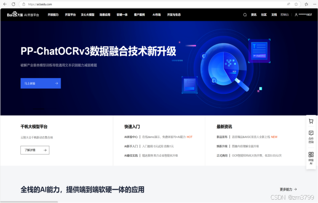The height and width of the screenshot is (203, 318).
Task: Open the AI体验中心 link
Action: click(131, 137)
